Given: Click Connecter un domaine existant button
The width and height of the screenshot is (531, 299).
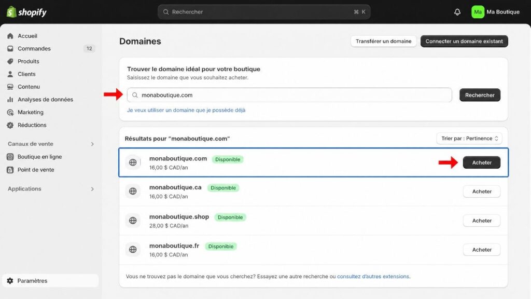Looking at the screenshot, I should tap(464, 42).
